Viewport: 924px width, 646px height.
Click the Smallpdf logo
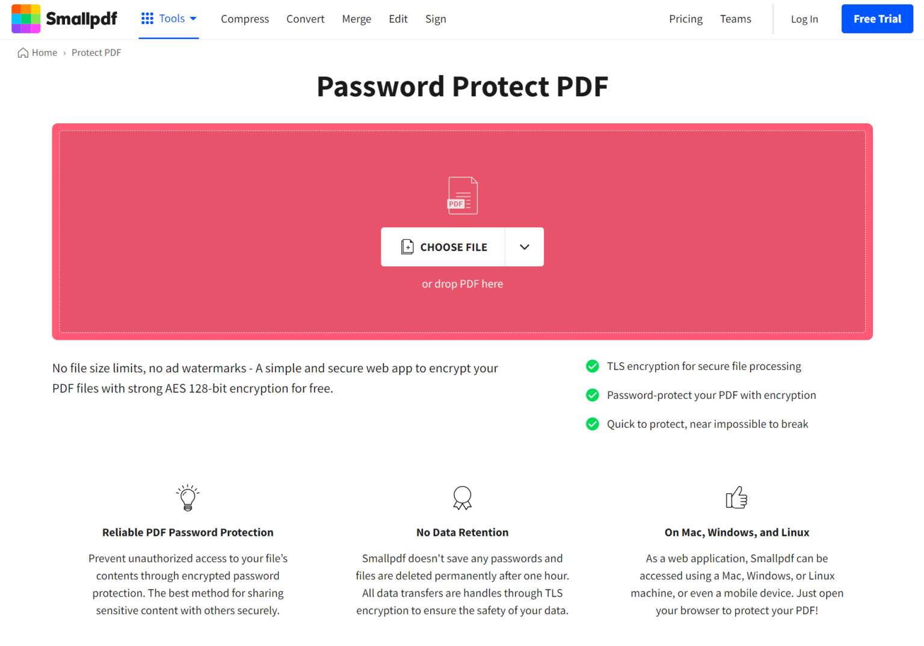pyautogui.click(x=63, y=19)
